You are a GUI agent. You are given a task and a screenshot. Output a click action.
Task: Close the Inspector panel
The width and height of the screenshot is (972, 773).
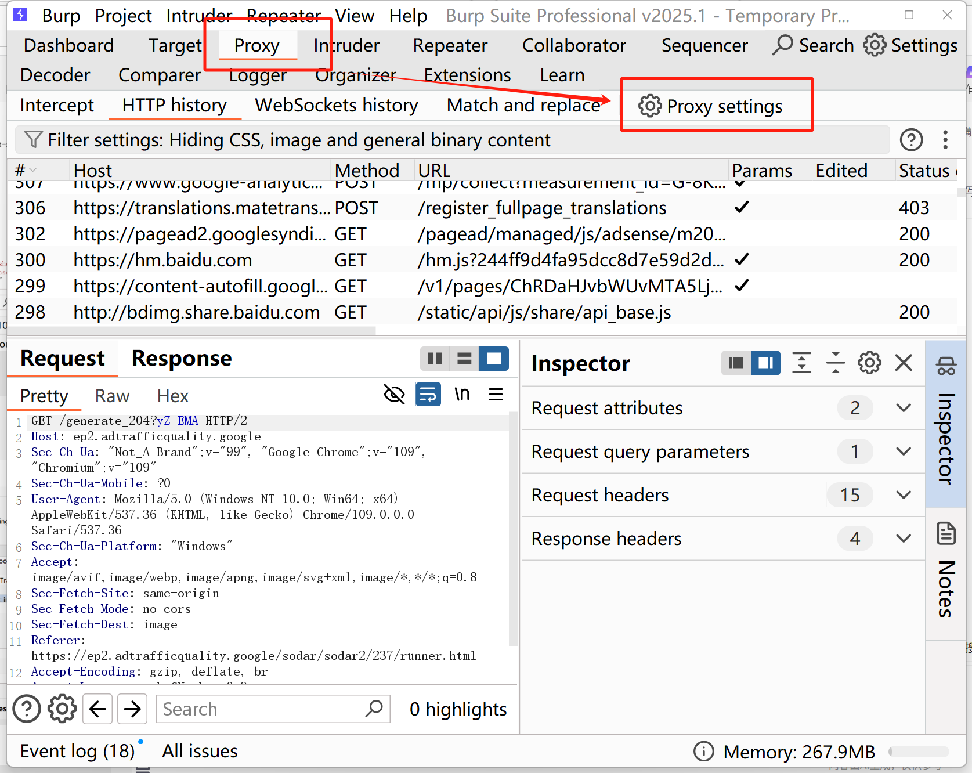tap(904, 363)
